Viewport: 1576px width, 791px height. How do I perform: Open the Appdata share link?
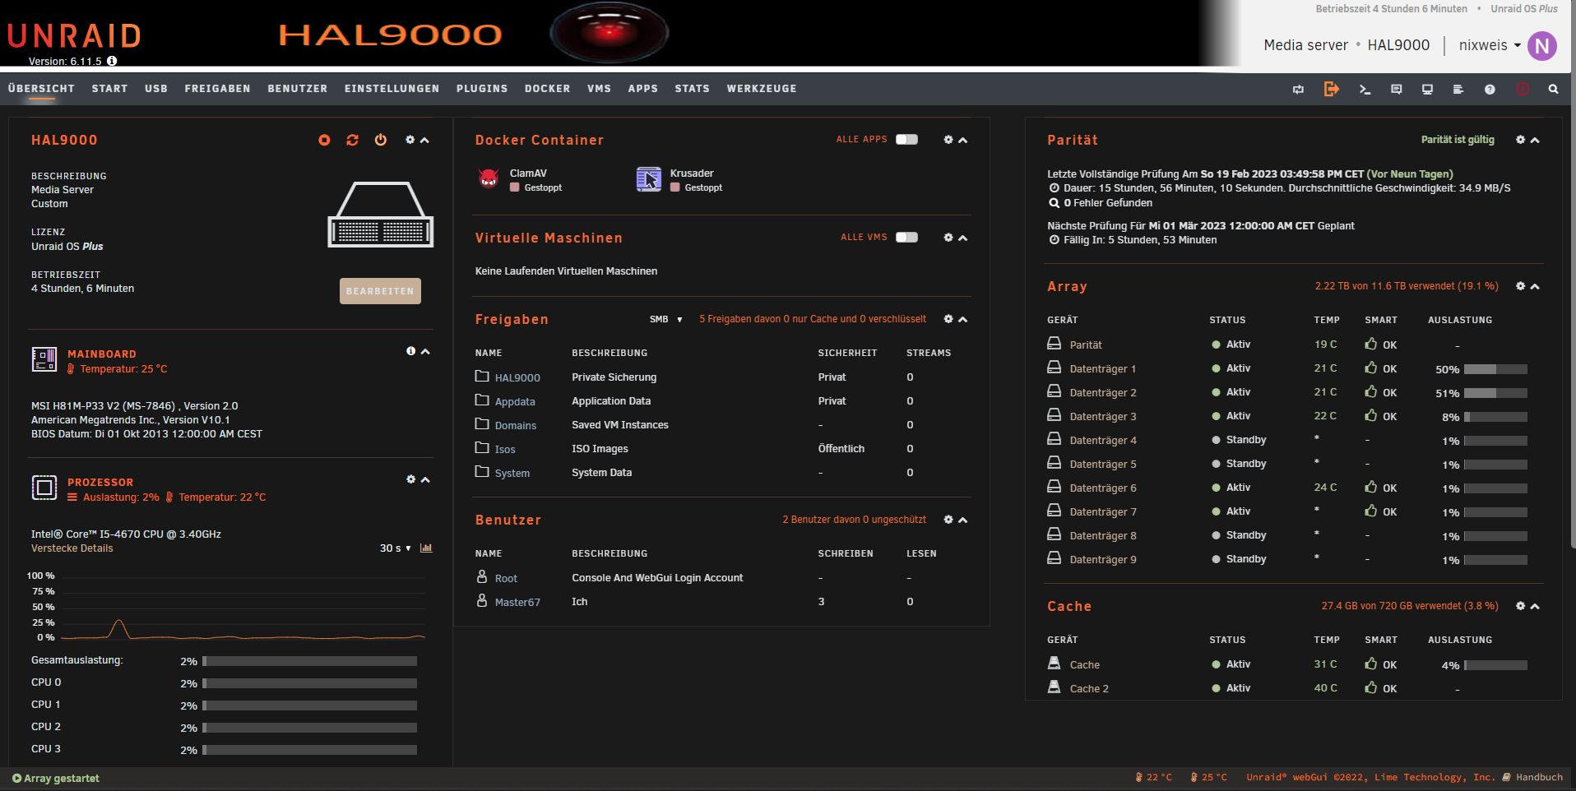point(515,402)
